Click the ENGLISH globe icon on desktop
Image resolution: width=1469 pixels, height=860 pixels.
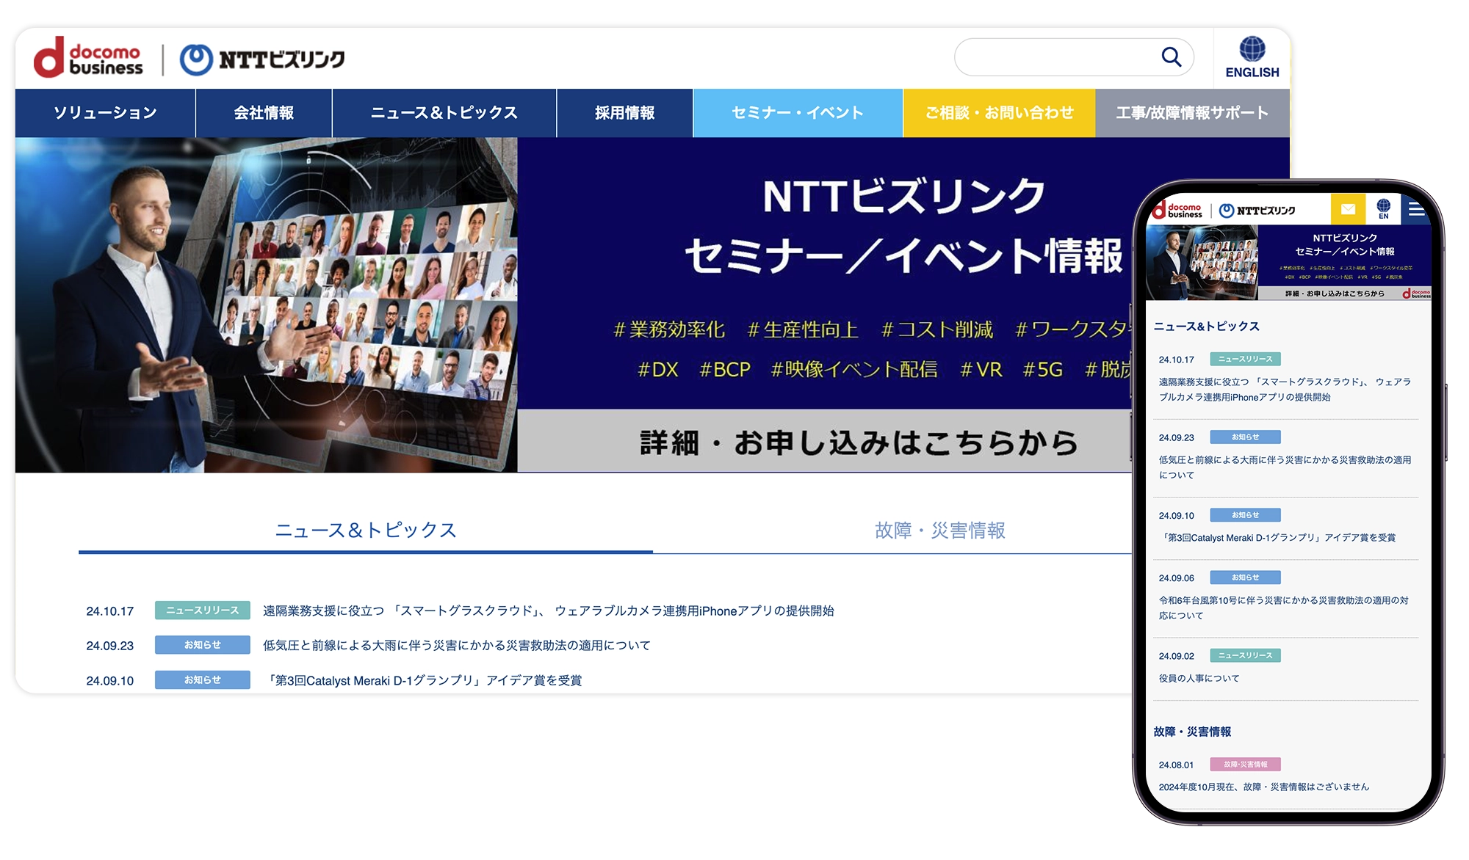(1252, 57)
